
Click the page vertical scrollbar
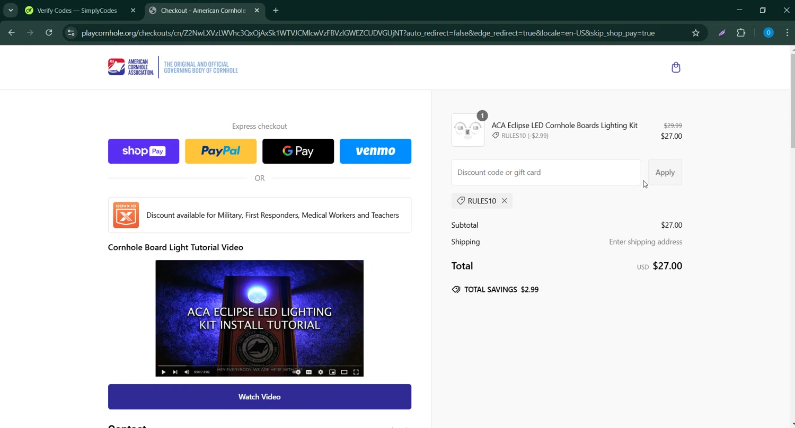coord(792,101)
